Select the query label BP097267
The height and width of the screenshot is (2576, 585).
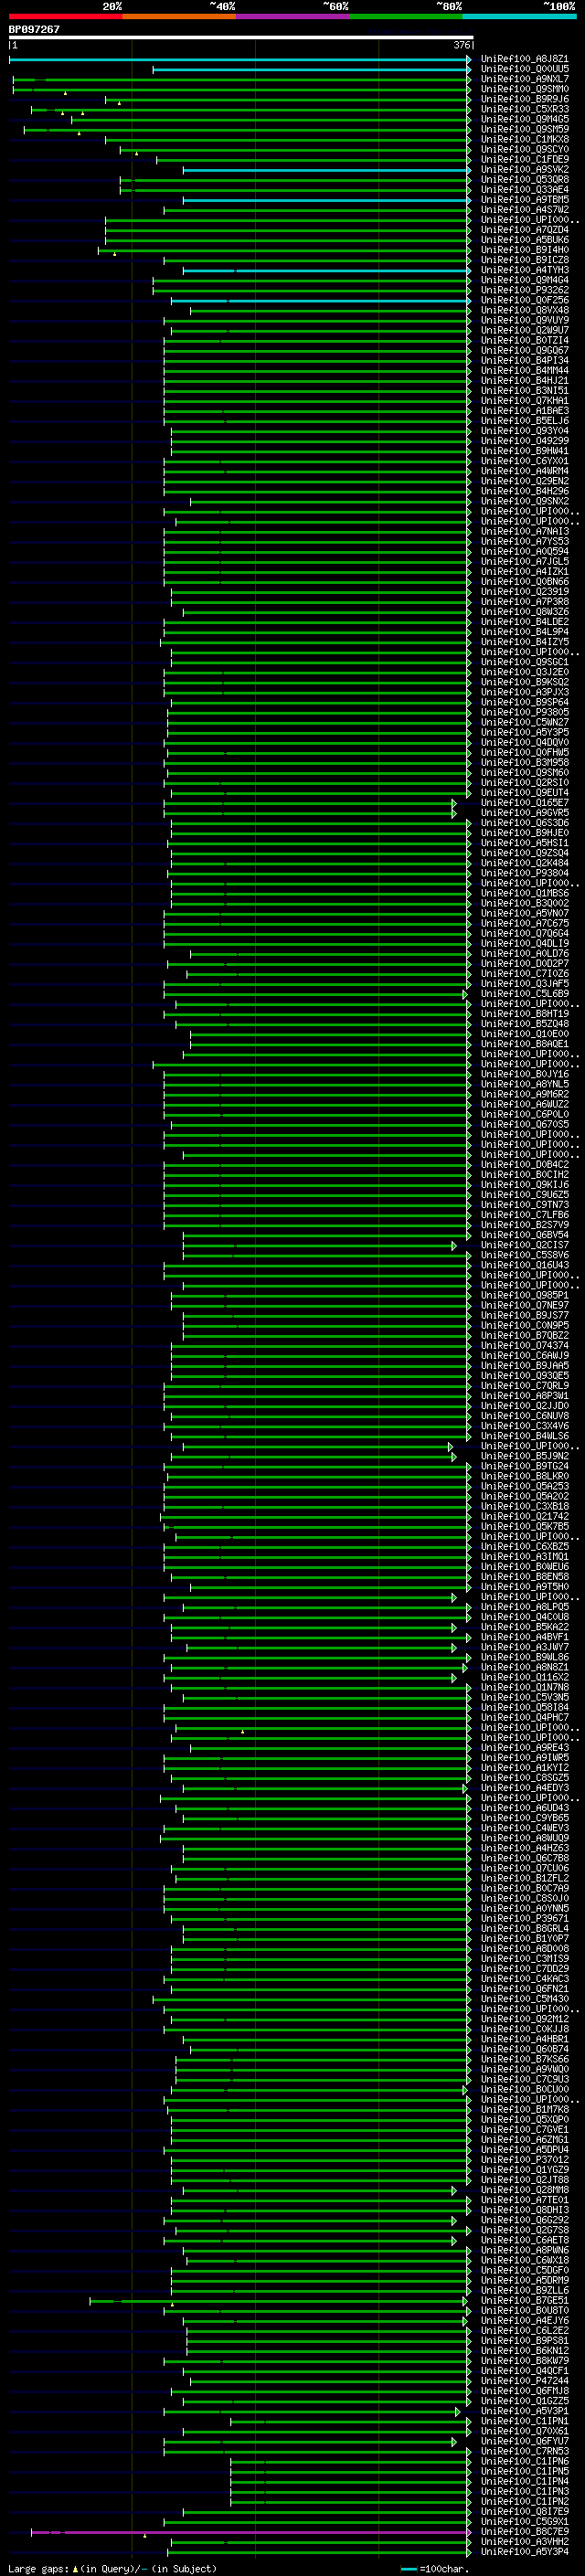point(34,29)
